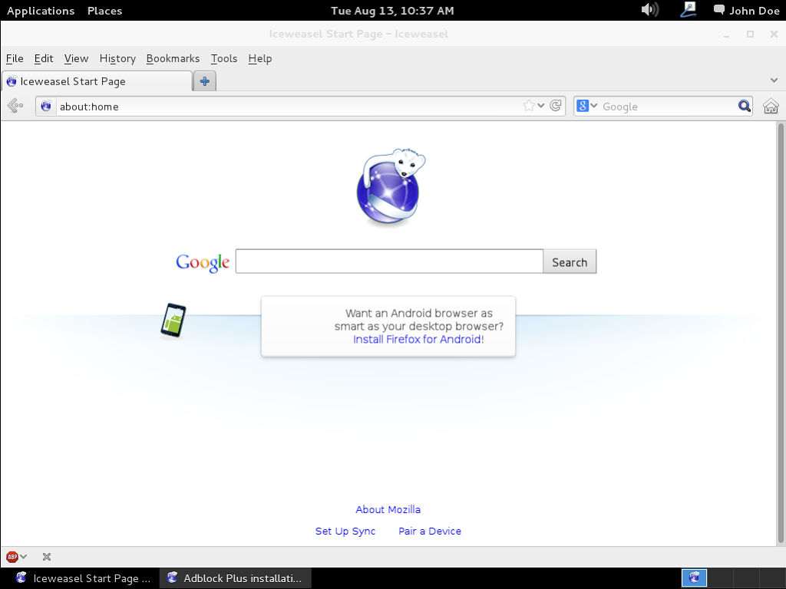Click the network status icon in top panel
Image resolution: width=786 pixels, height=589 pixels.
pos(689,9)
